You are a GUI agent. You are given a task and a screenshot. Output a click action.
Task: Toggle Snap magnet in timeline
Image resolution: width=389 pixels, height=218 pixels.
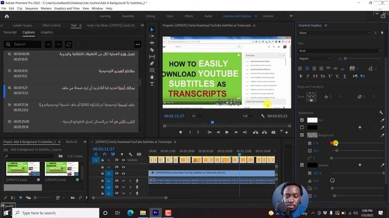click(x=105, y=154)
